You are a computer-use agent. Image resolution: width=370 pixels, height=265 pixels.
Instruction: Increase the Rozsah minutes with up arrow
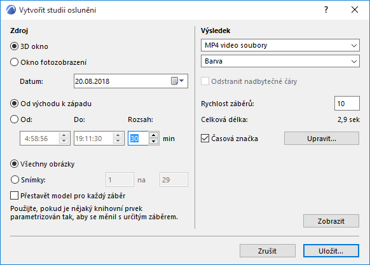154,135
